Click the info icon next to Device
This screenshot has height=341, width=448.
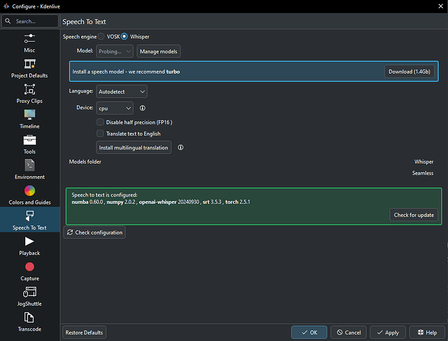pos(143,108)
